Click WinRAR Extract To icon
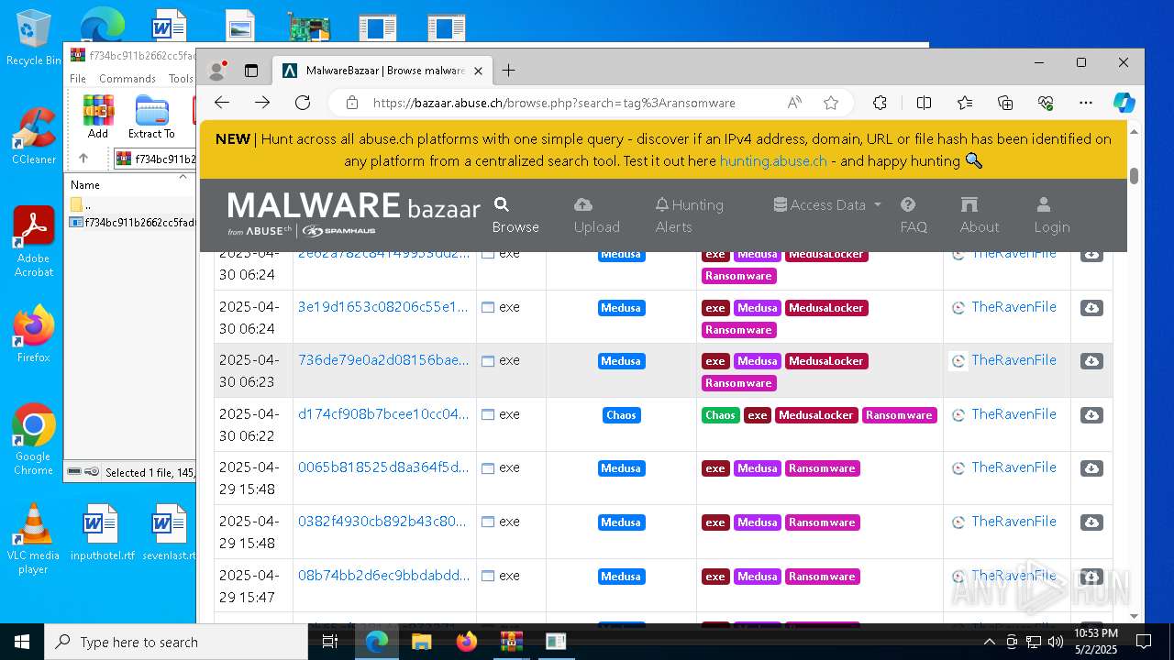Screen dimensions: 1174x660 [x=151, y=116]
